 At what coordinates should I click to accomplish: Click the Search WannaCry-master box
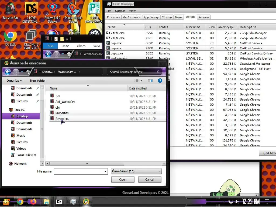click(x=134, y=72)
